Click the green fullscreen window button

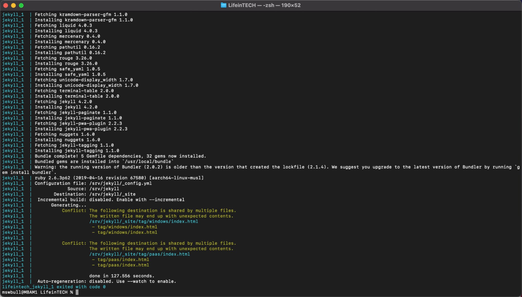pyautogui.click(x=21, y=5)
